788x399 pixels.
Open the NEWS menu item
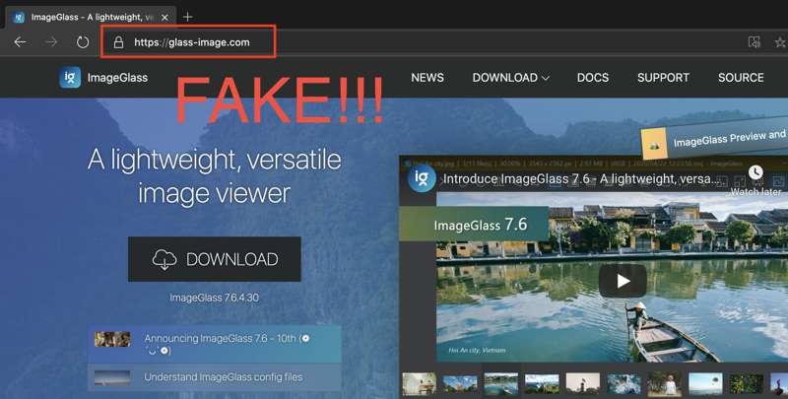427,78
